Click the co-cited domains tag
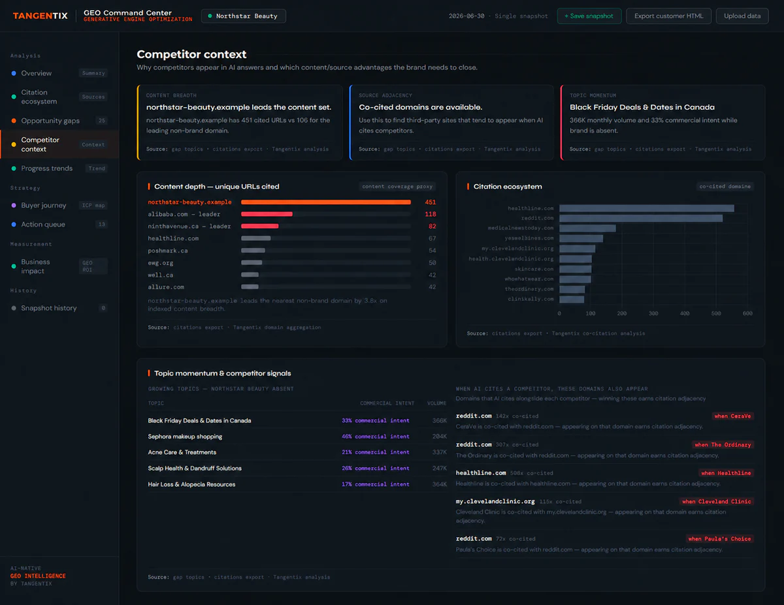 (725, 186)
